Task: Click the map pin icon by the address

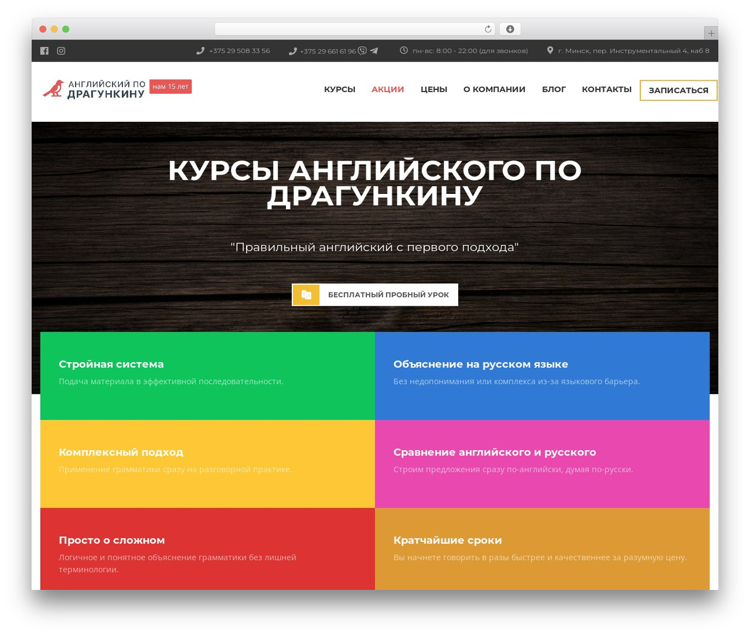Action: tap(550, 50)
